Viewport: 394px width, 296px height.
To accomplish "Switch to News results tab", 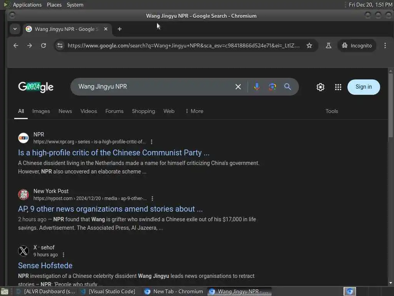I will click(x=65, y=111).
